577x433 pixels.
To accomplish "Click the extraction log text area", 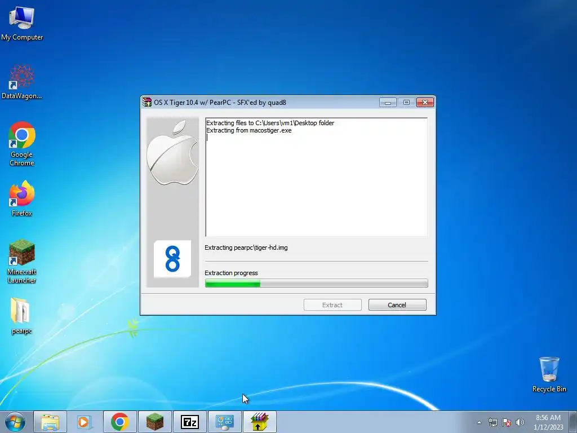I will [x=316, y=177].
